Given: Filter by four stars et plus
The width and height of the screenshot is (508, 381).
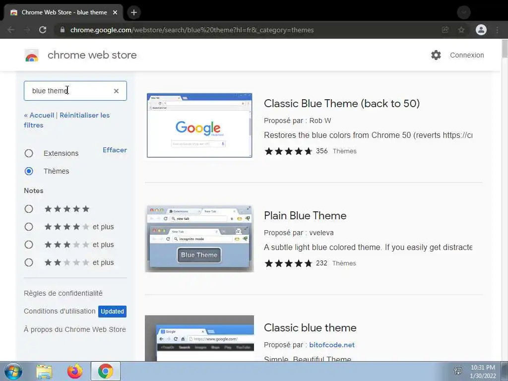Looking at the screenshot, I should point(29,227).
